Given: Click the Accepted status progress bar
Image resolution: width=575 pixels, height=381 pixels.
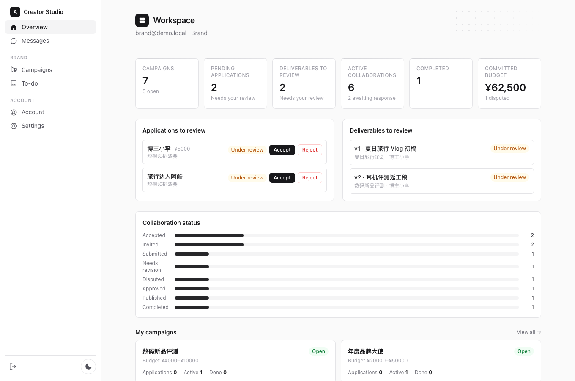Looking at the screenshot, I should click(x=347, y=235).
